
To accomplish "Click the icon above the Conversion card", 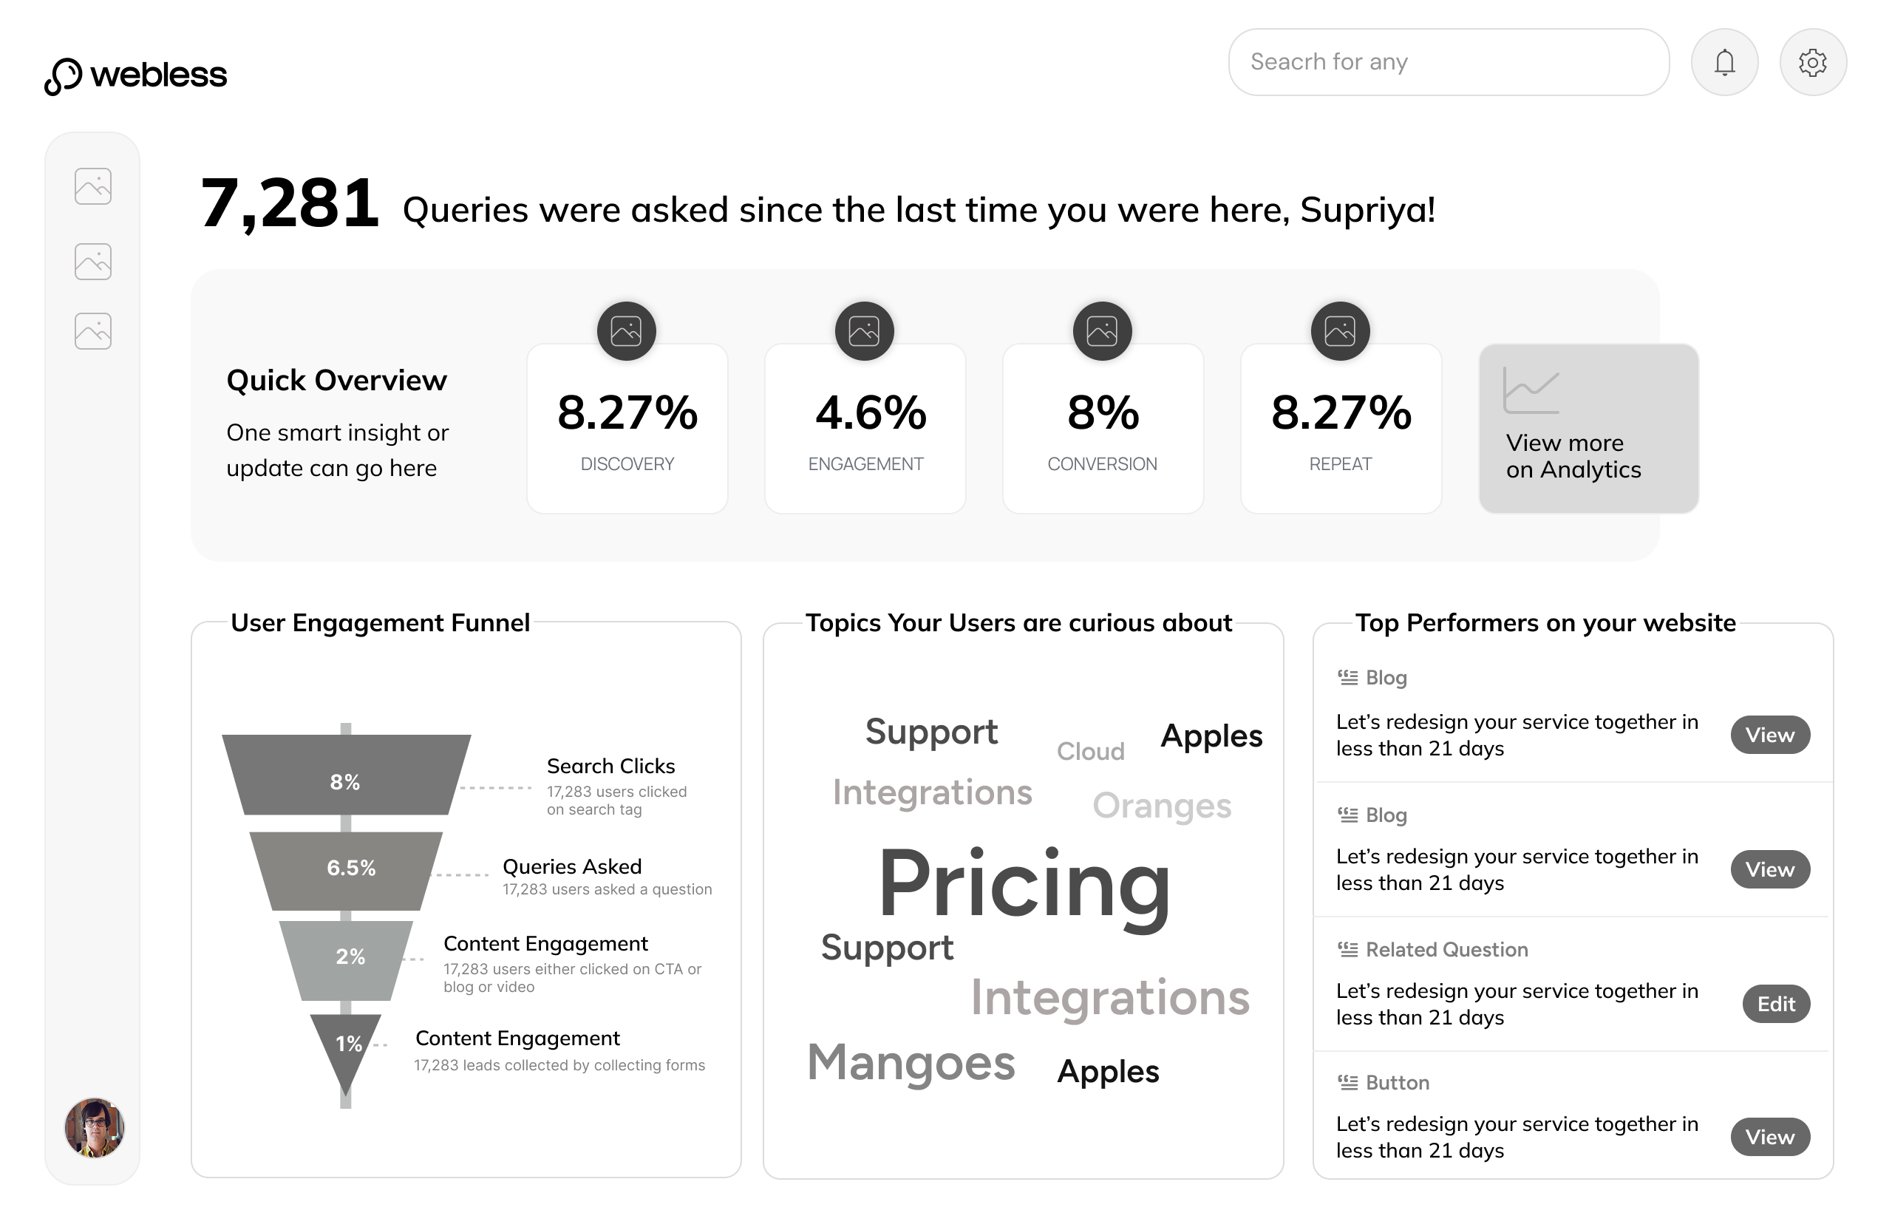I will 1102,330.
